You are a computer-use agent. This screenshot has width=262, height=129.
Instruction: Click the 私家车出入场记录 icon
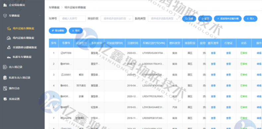(x=5, y=78)
